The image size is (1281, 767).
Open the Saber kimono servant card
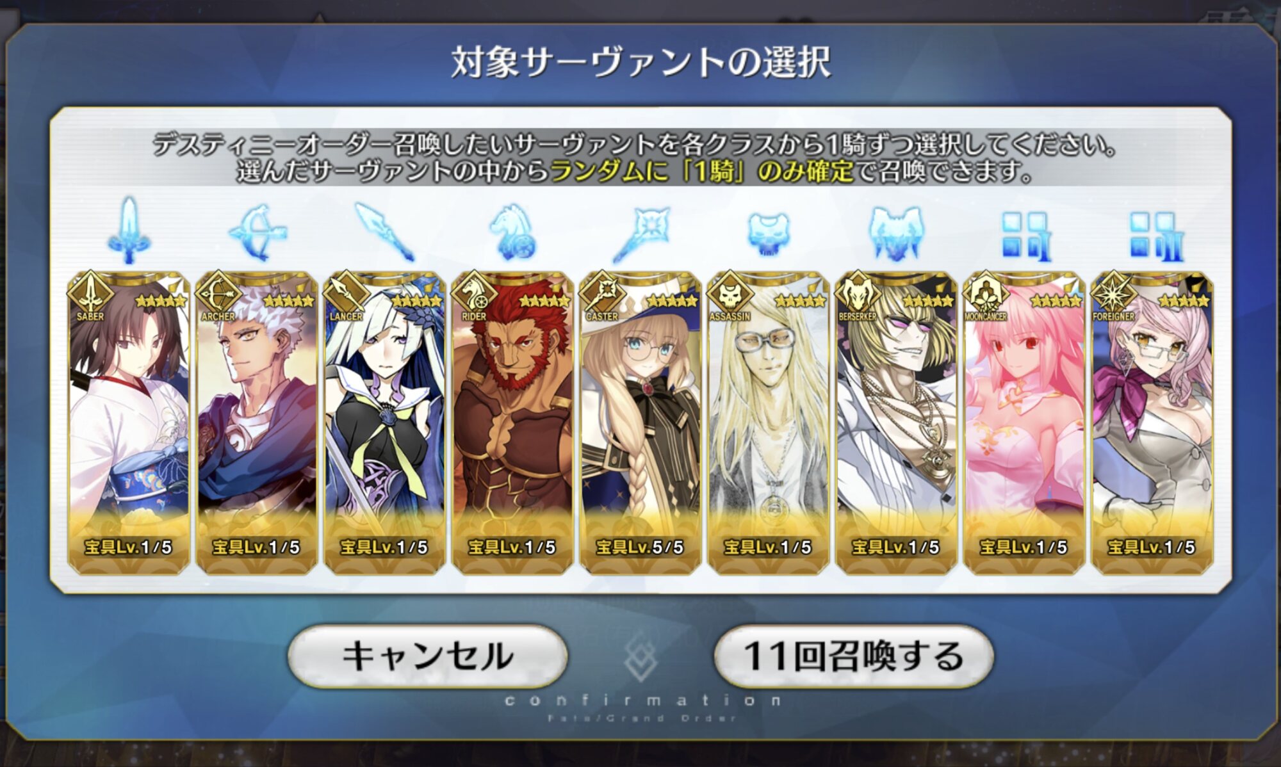(x=129, y=422)
